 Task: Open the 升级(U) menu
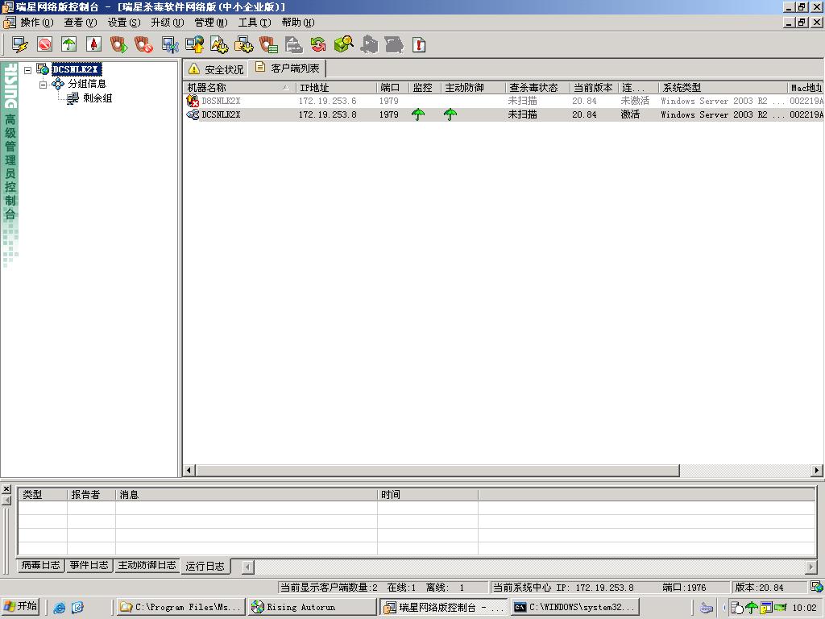(x=168, y=22)
